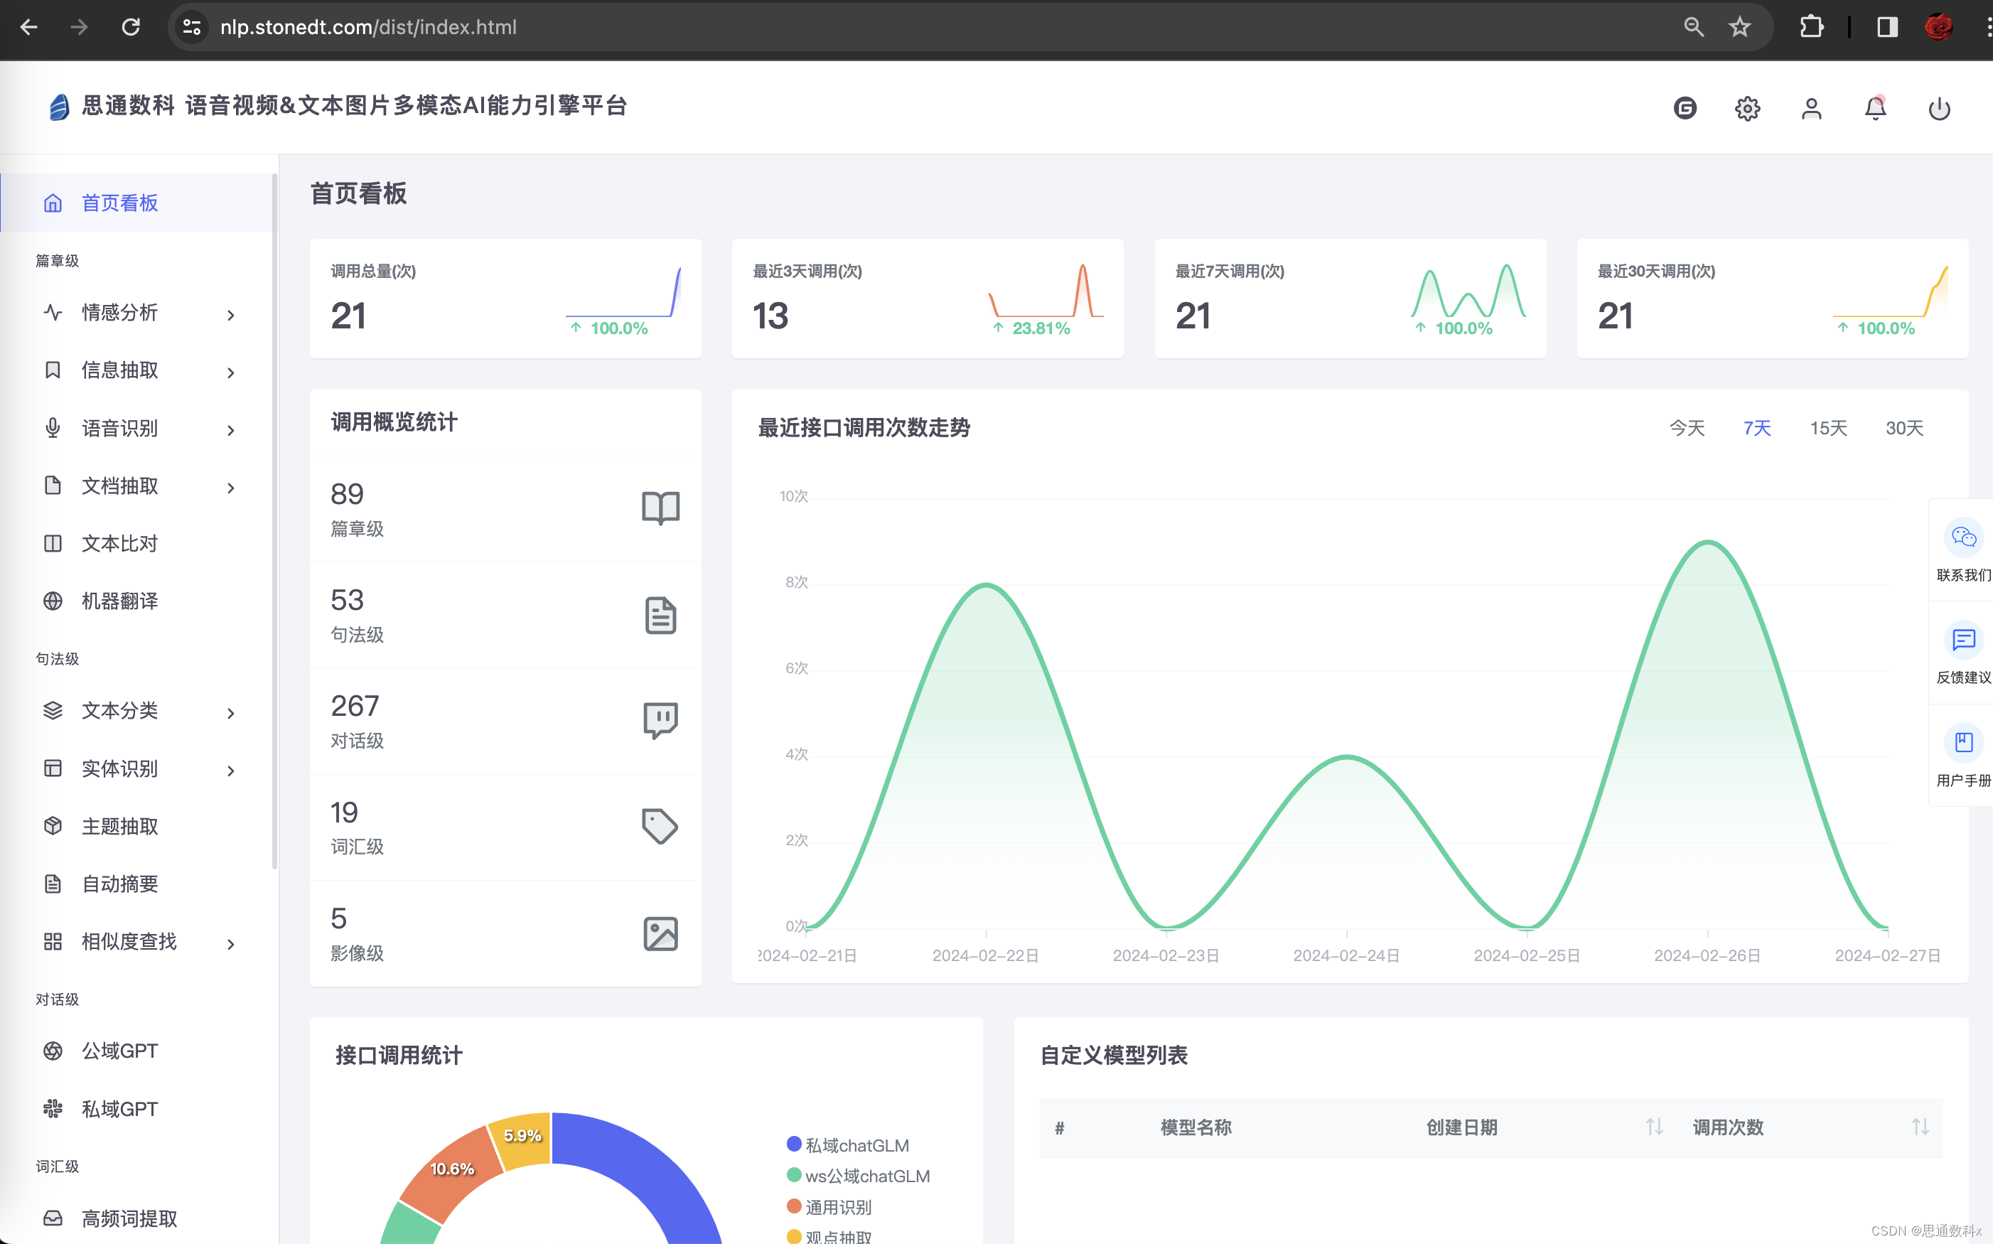Click the 调用总量(次) stat card
1993x1244 pixels.
click(505, 298)
